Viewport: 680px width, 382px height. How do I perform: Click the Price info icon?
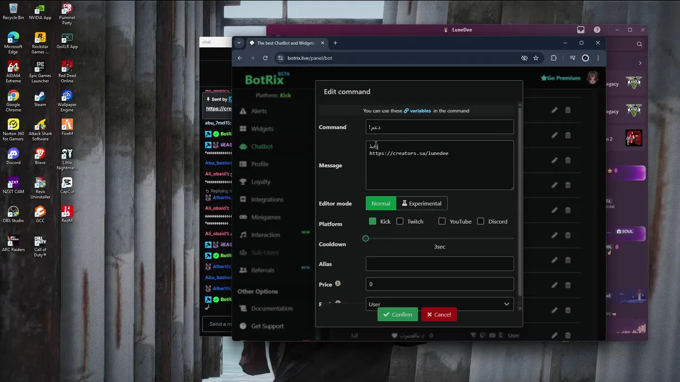(337, 284)
